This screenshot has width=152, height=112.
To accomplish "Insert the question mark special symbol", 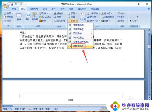I will pyautogui.click(x=138, y=17).
